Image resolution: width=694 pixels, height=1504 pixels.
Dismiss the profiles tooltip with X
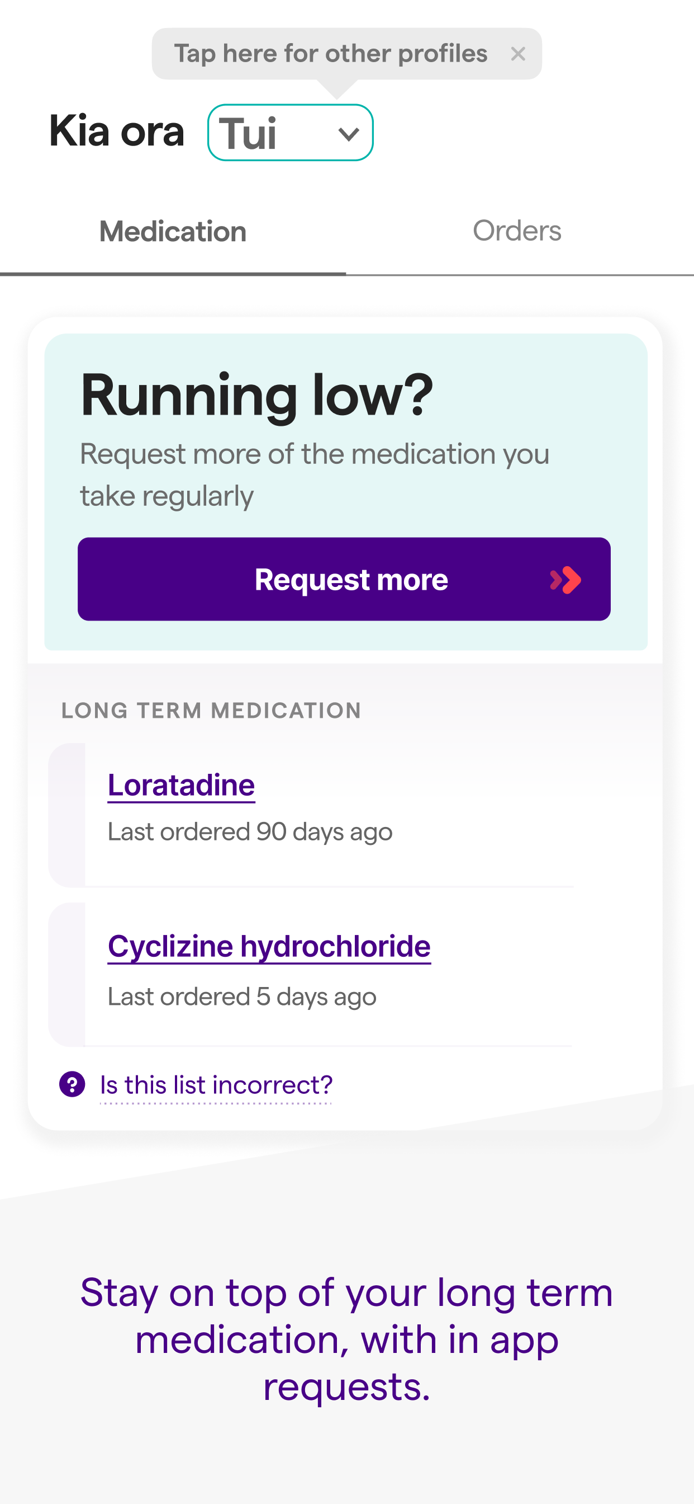517,54
